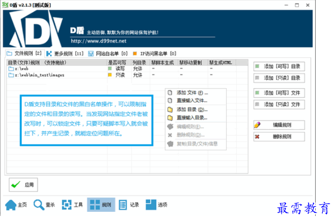
Task: Click the 删除规则 button
Action: [279, 137]
